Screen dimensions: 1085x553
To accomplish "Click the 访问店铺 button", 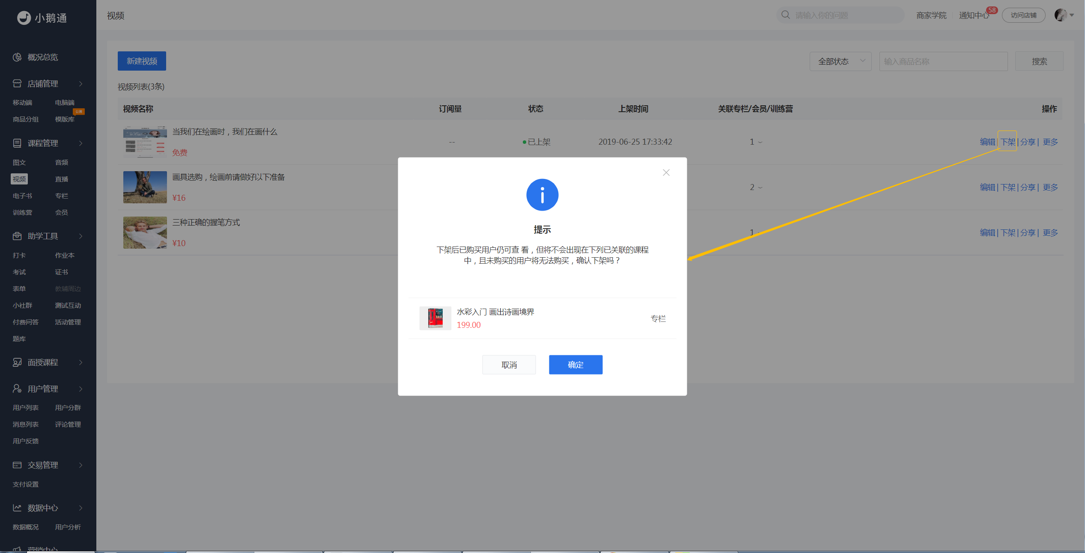I will pos(1023,15).
